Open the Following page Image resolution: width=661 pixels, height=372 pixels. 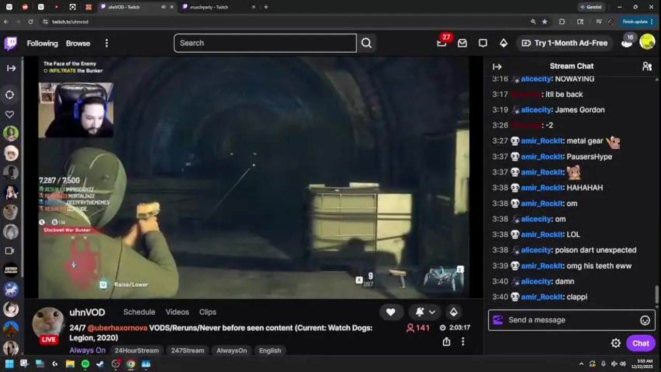tap(42, 43)
